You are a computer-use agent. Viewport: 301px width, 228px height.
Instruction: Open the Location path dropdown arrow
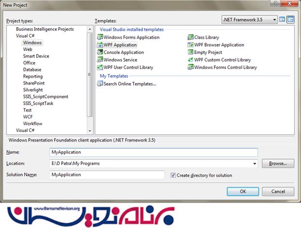pos(255,164)
